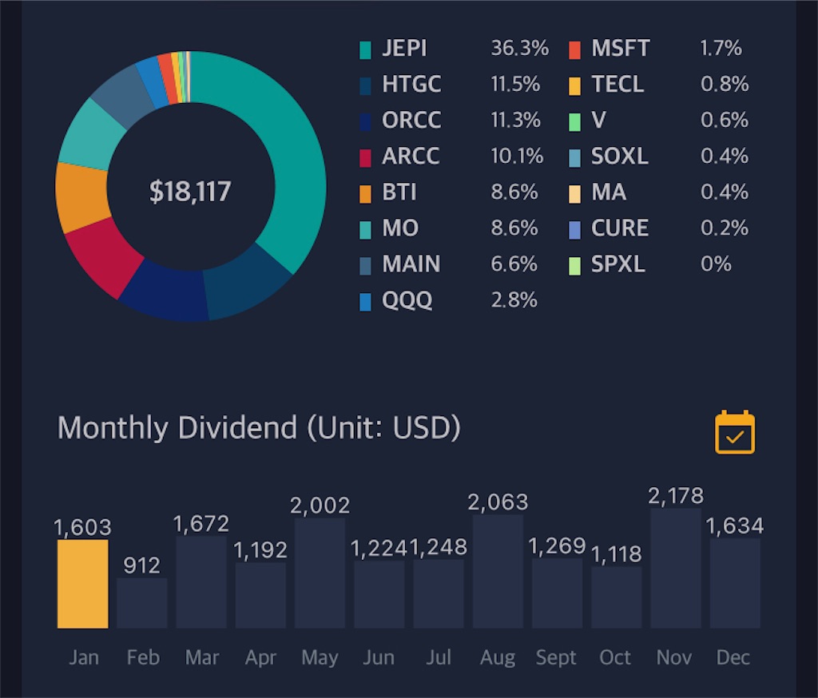
Task: Click the MO legend label
Action: tap(400, 228)
